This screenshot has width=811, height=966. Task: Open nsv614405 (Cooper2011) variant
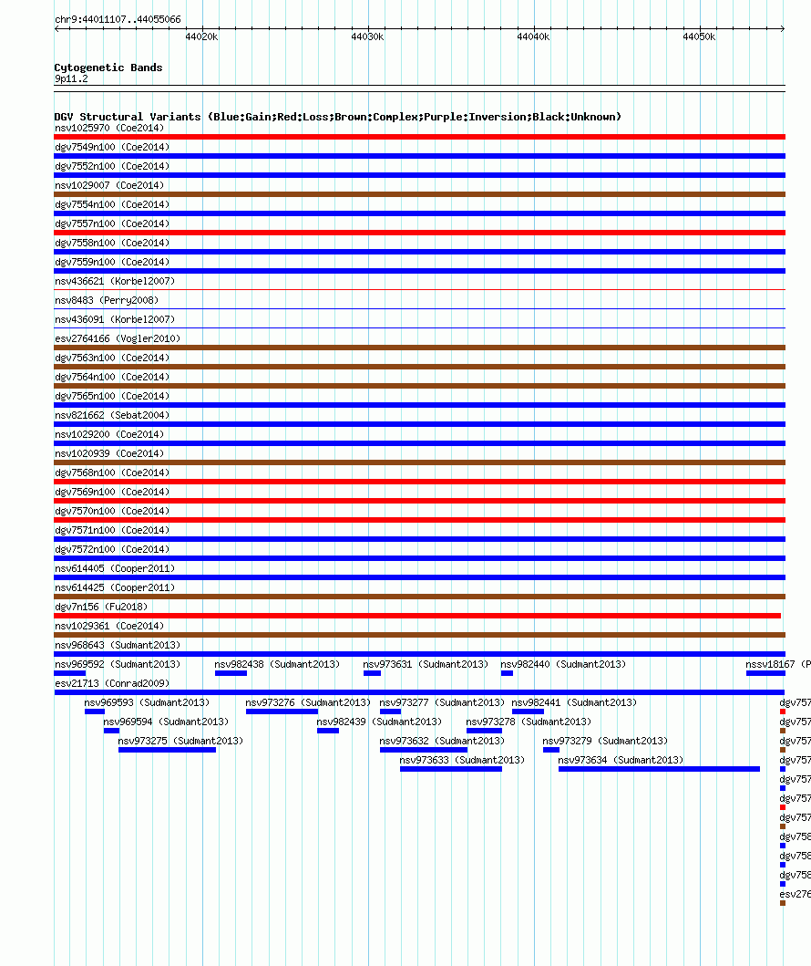(115, 568)
